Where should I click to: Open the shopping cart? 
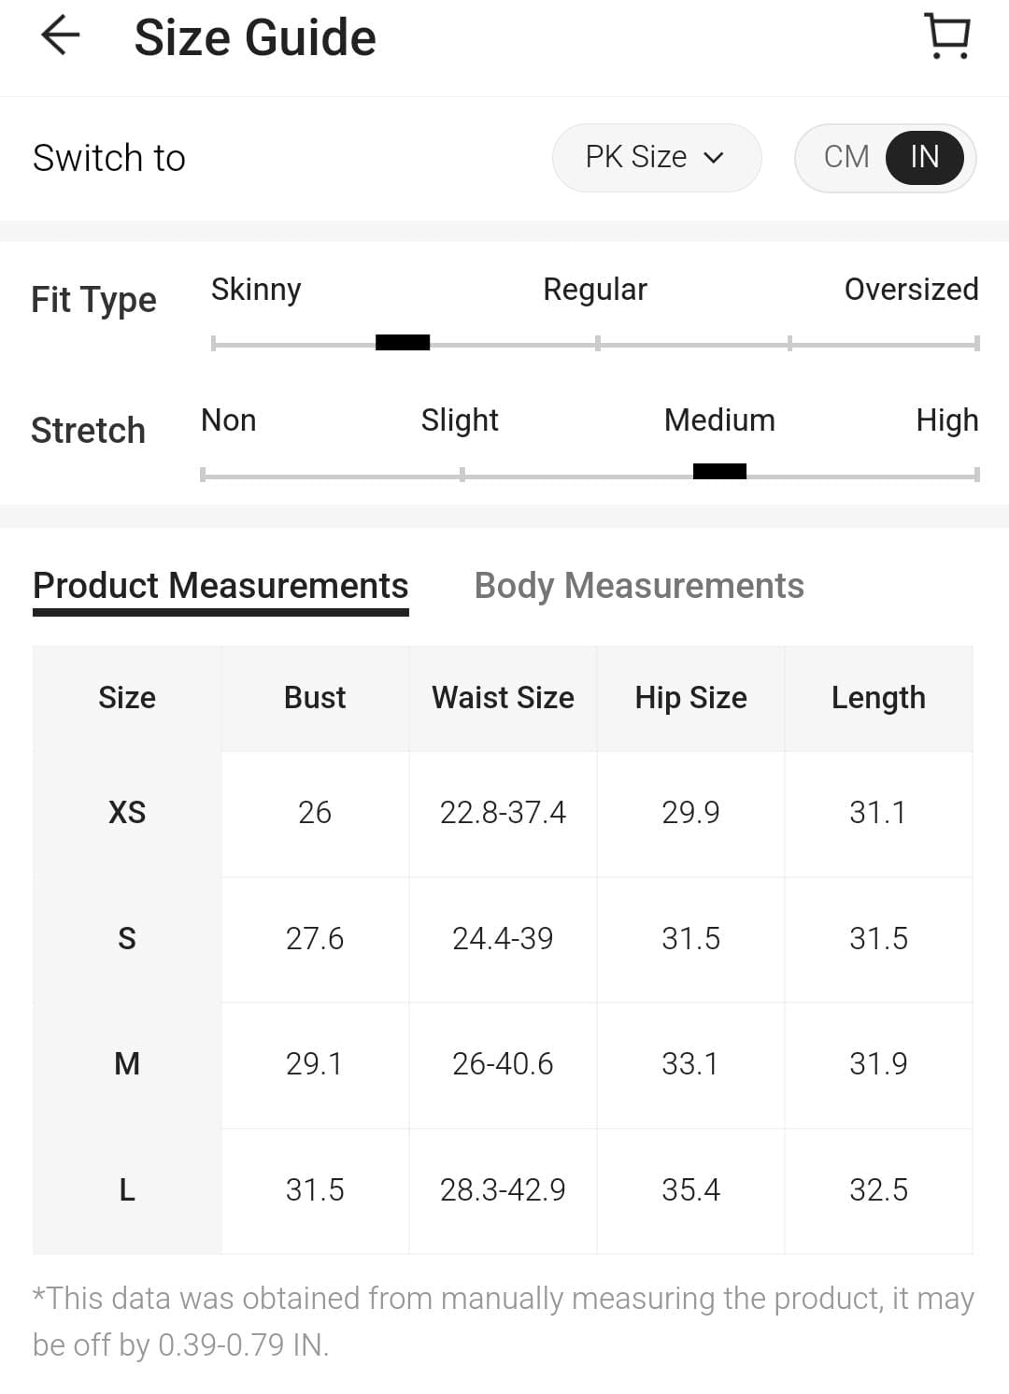tap(947, 36)
